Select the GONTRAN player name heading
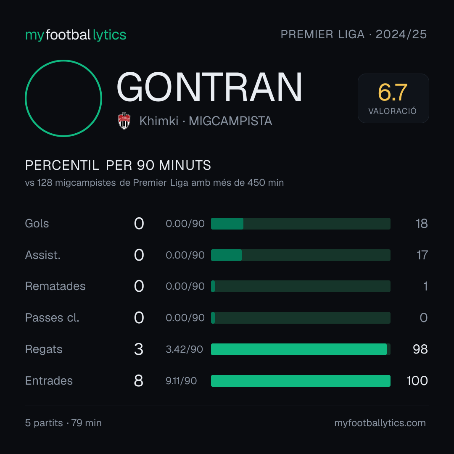 (209, 87)
